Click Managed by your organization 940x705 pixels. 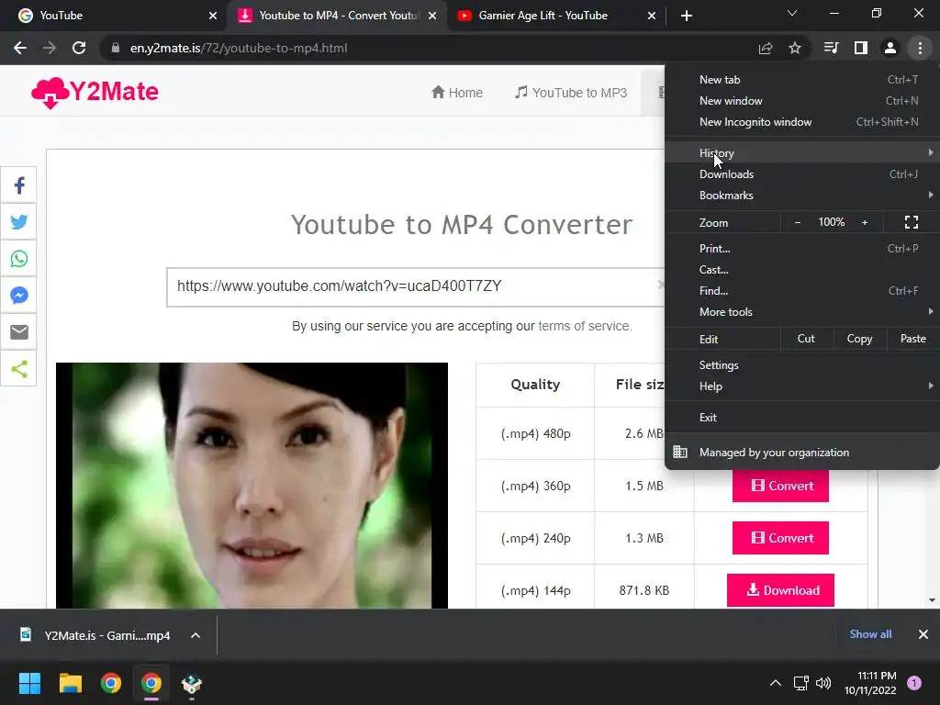802,453
